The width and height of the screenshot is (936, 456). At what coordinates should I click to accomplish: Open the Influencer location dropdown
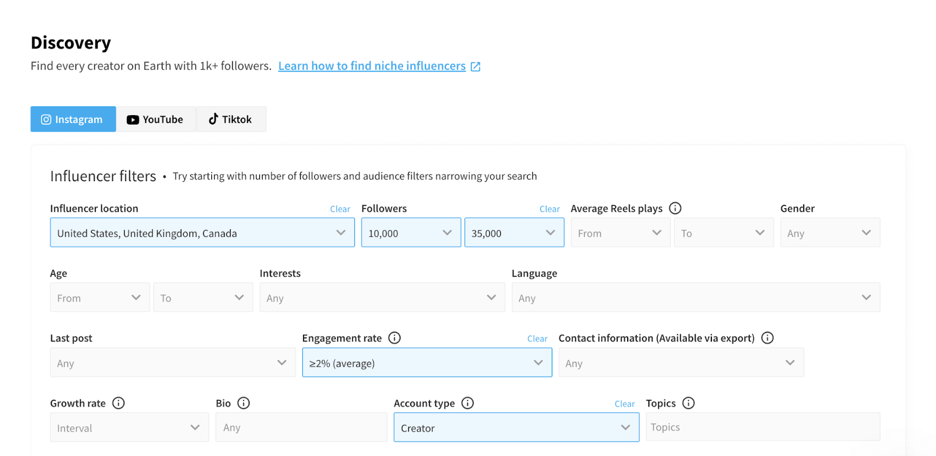[202, 233]
